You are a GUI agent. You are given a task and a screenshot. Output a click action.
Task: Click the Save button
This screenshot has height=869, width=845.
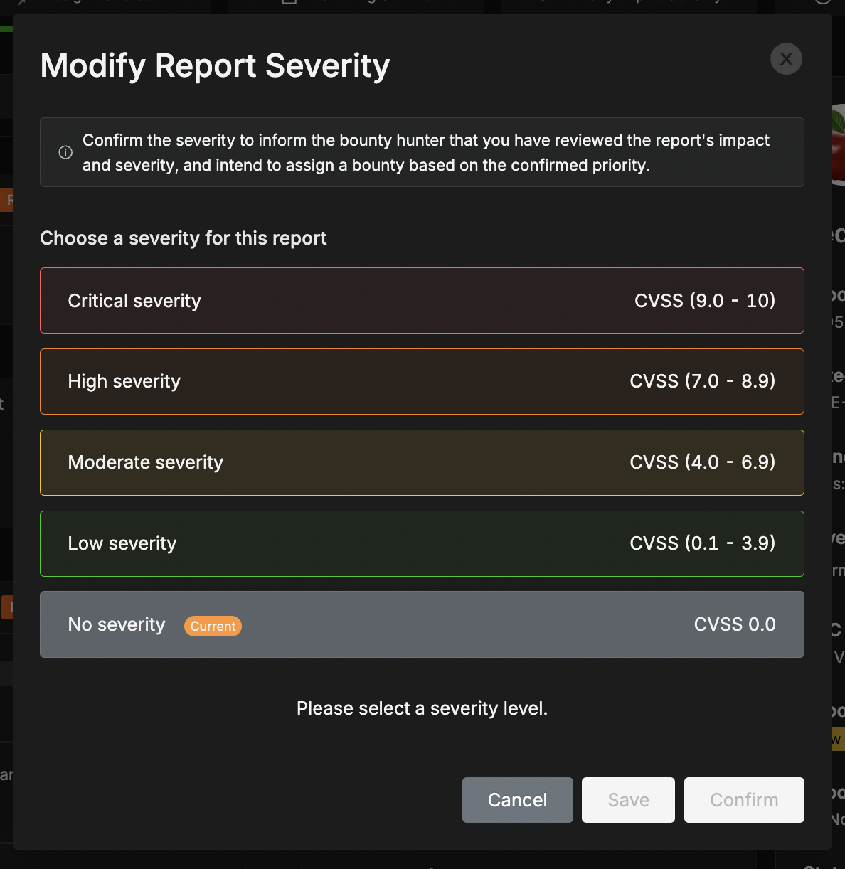click(x=628, y=800)
